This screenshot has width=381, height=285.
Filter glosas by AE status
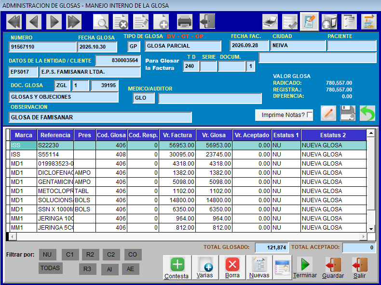tap(131, 269)
